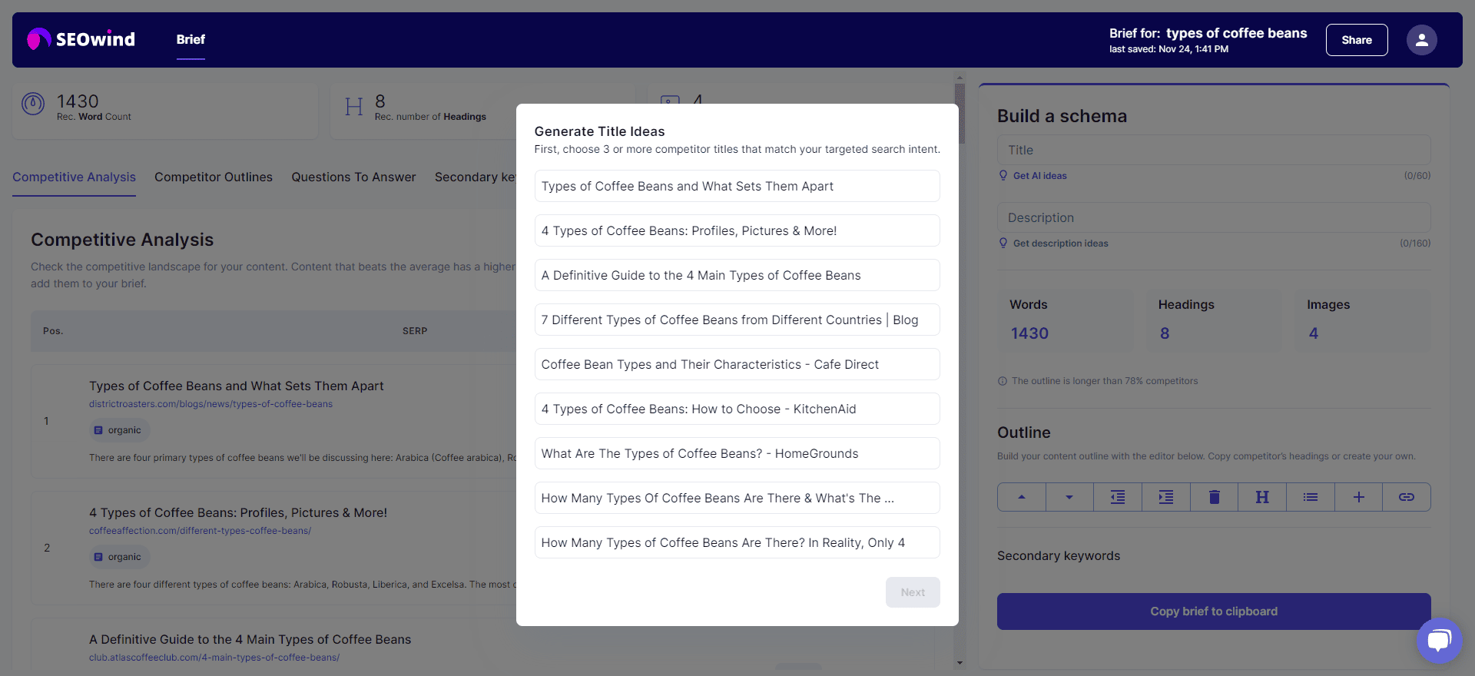Select the title 'Types of Coffee Beans and What Sets Them Apart'
This screenshot has height=676, width=1475.
pos(737,185)
